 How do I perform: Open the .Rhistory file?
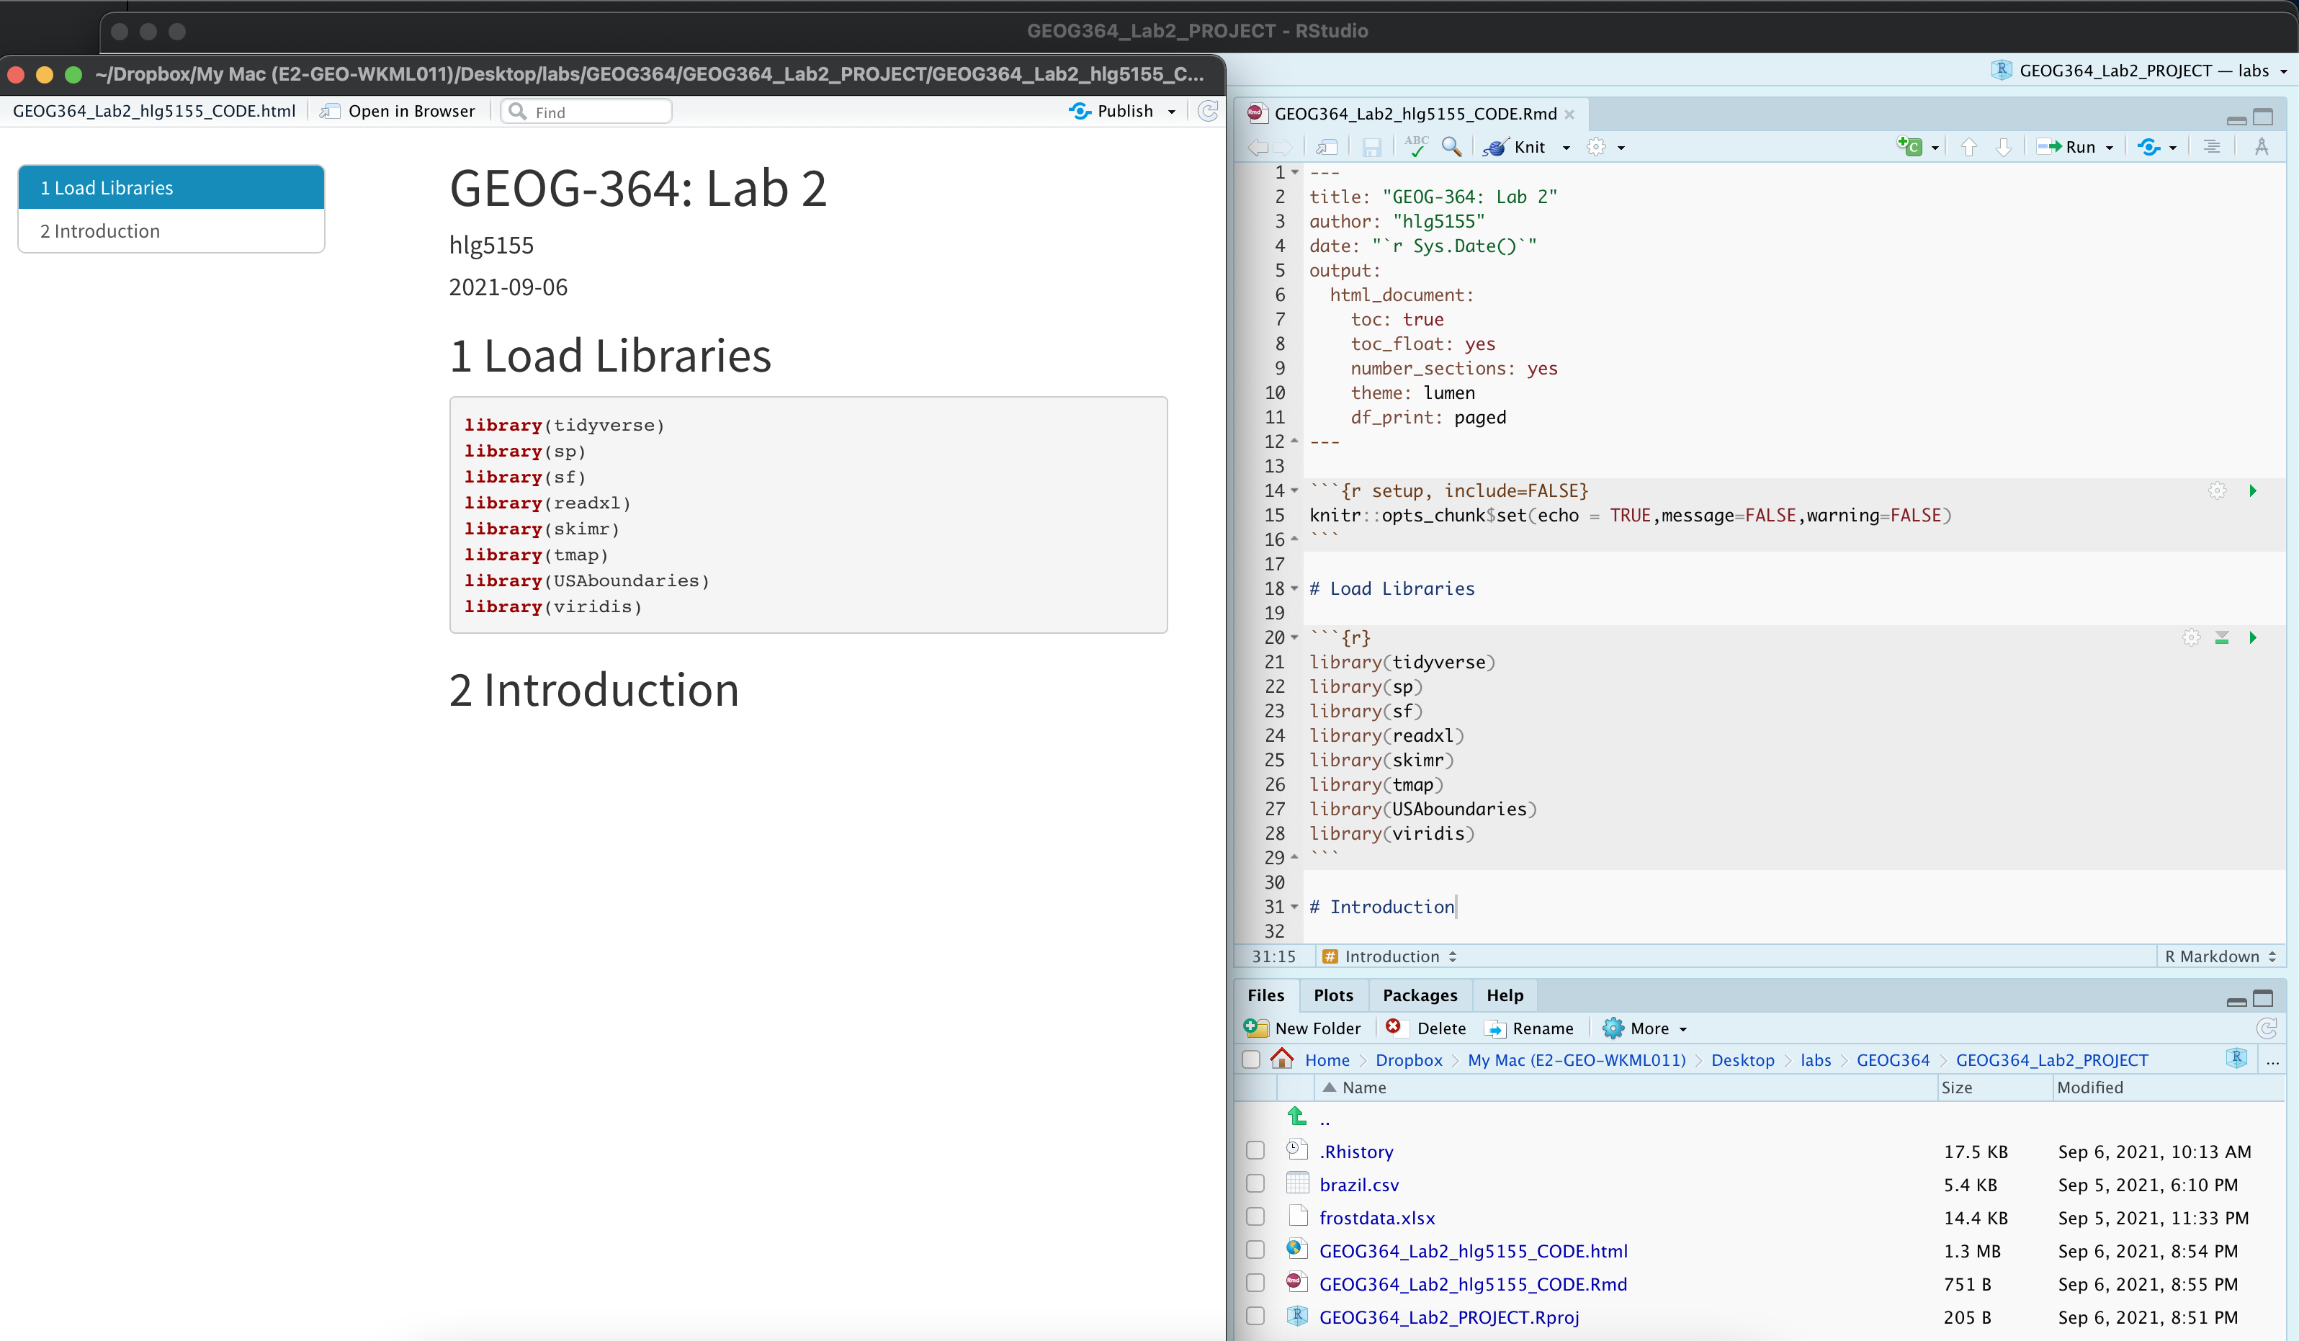[1357, 1152]
